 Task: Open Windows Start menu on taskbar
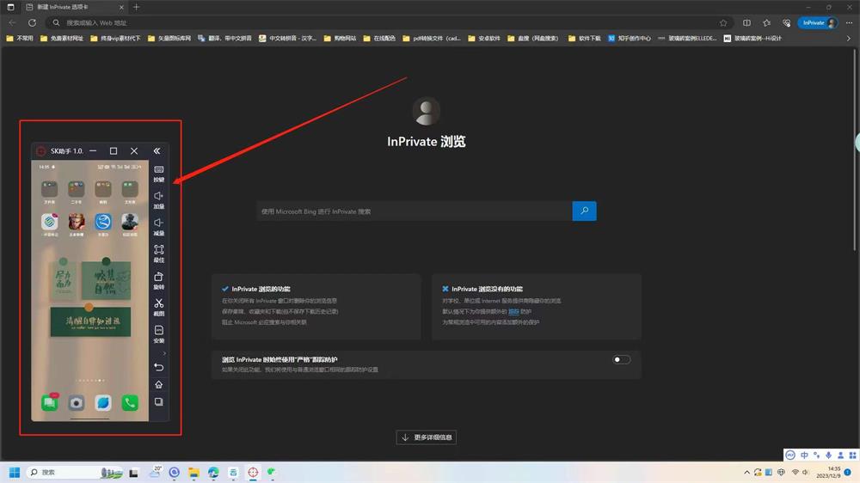point(15,472)
